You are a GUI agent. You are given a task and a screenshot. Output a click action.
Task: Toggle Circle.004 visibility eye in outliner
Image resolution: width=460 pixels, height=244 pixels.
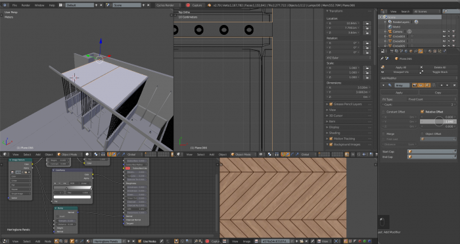pos(444,41)
